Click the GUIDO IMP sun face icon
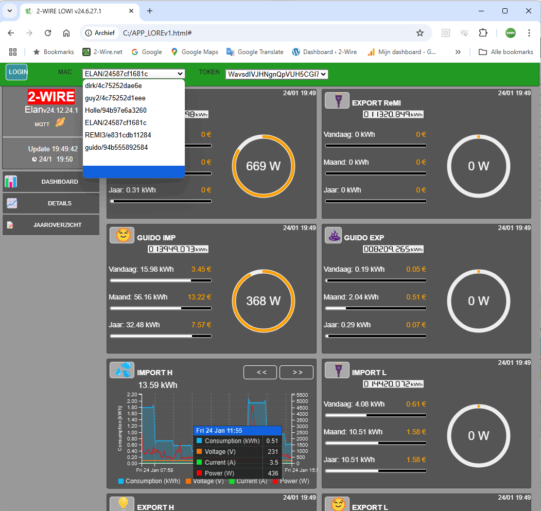The width and height of the screenshot is (541, 511). click(x=122, y=235)
